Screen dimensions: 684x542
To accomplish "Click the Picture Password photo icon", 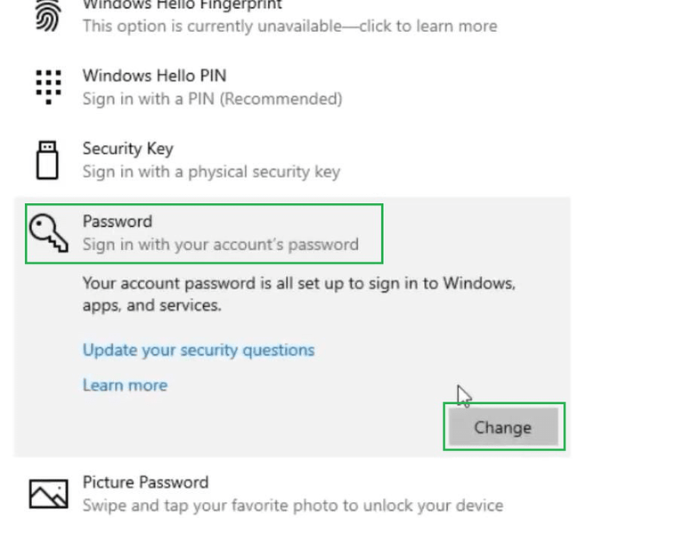I will point(47,493).
